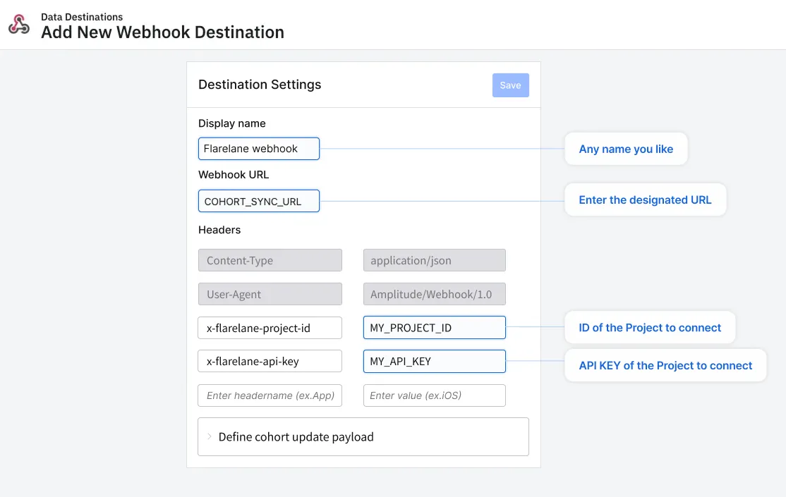Expand Define cohort update payload section
Screen dimensions: 786x497
[363, 437]
